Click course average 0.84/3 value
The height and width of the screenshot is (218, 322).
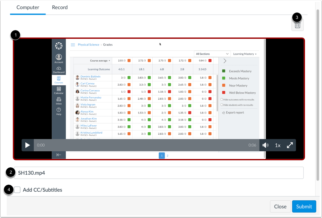click(202, 61)
